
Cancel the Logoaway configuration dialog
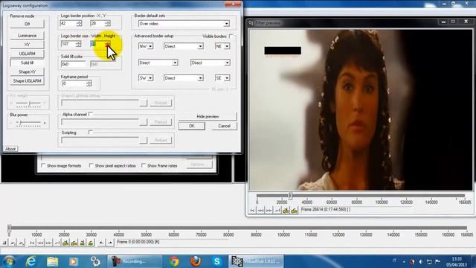point(224,126)
